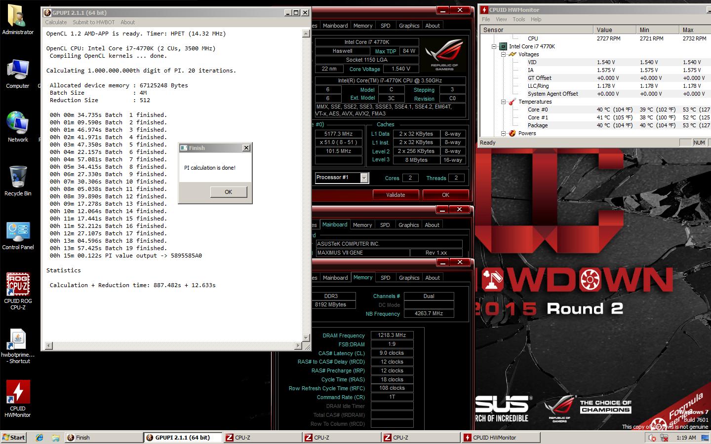The image size is (711, 444).
Task: Click the GPUPI vertical scrollbar up arrow
Action: pos(306,34)
